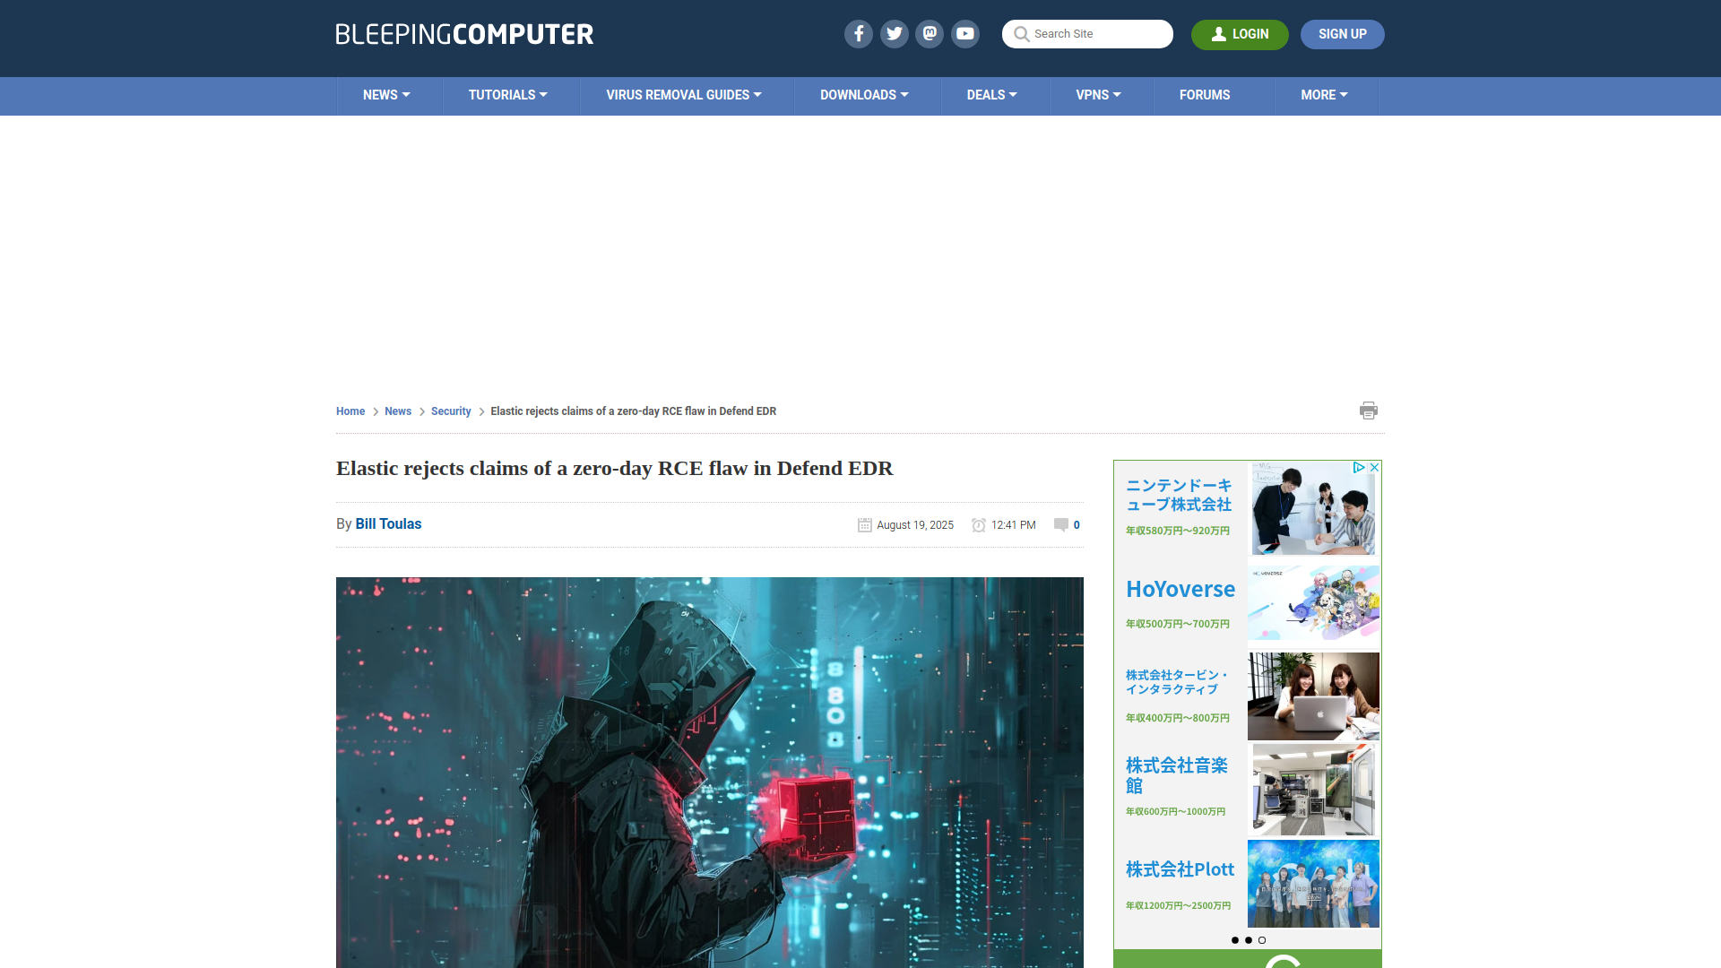The image size is (1721, 968).
Task: Select the second ad carousel dot
Action: click(1248, 940)
